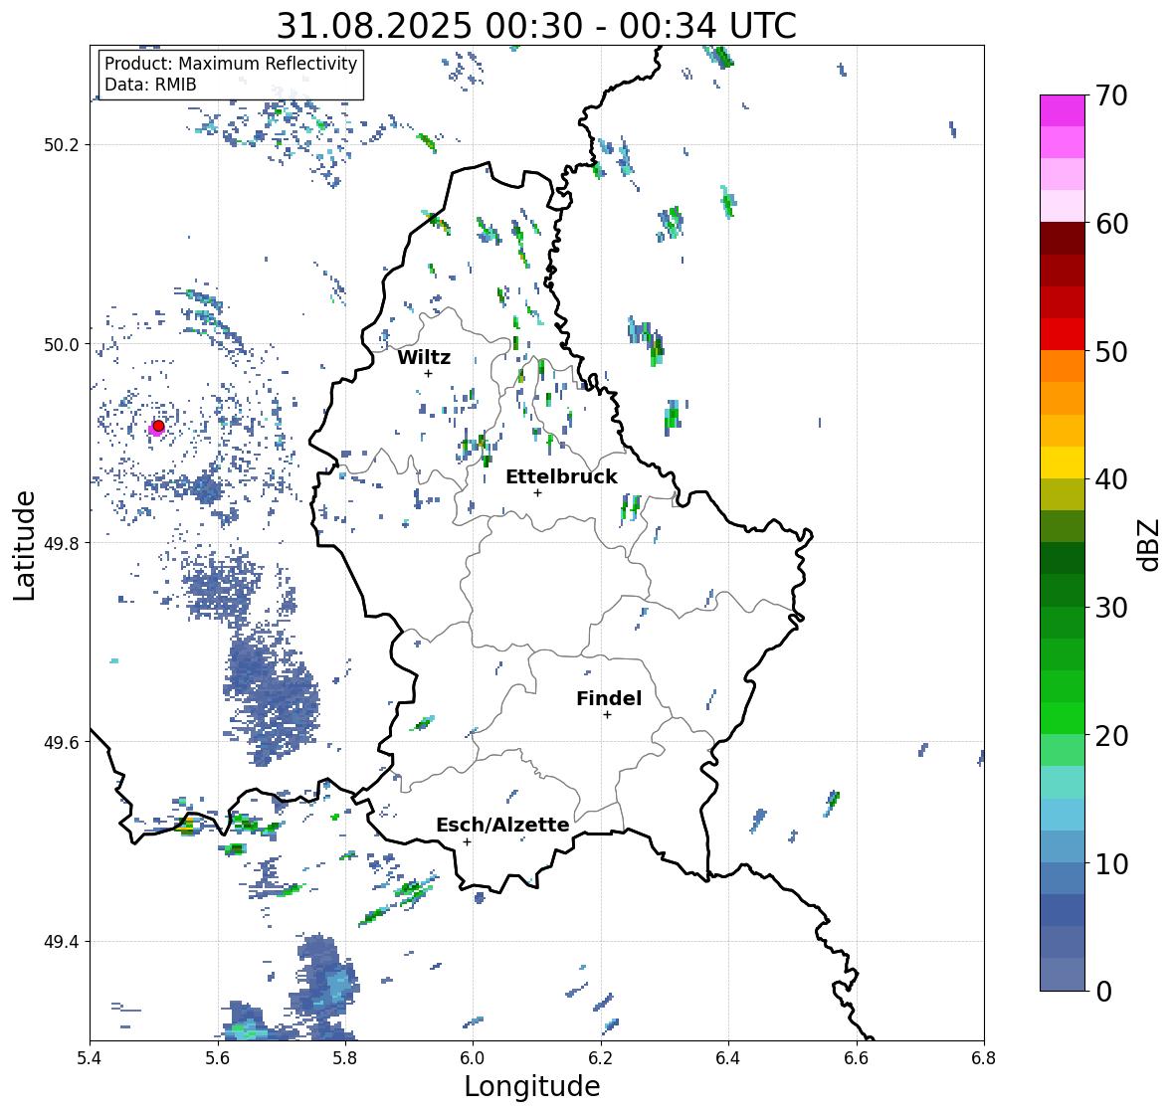Click the 5.8 longitude tick label
Viewport: 1173px width, 1111px height.
(345, 1058)
